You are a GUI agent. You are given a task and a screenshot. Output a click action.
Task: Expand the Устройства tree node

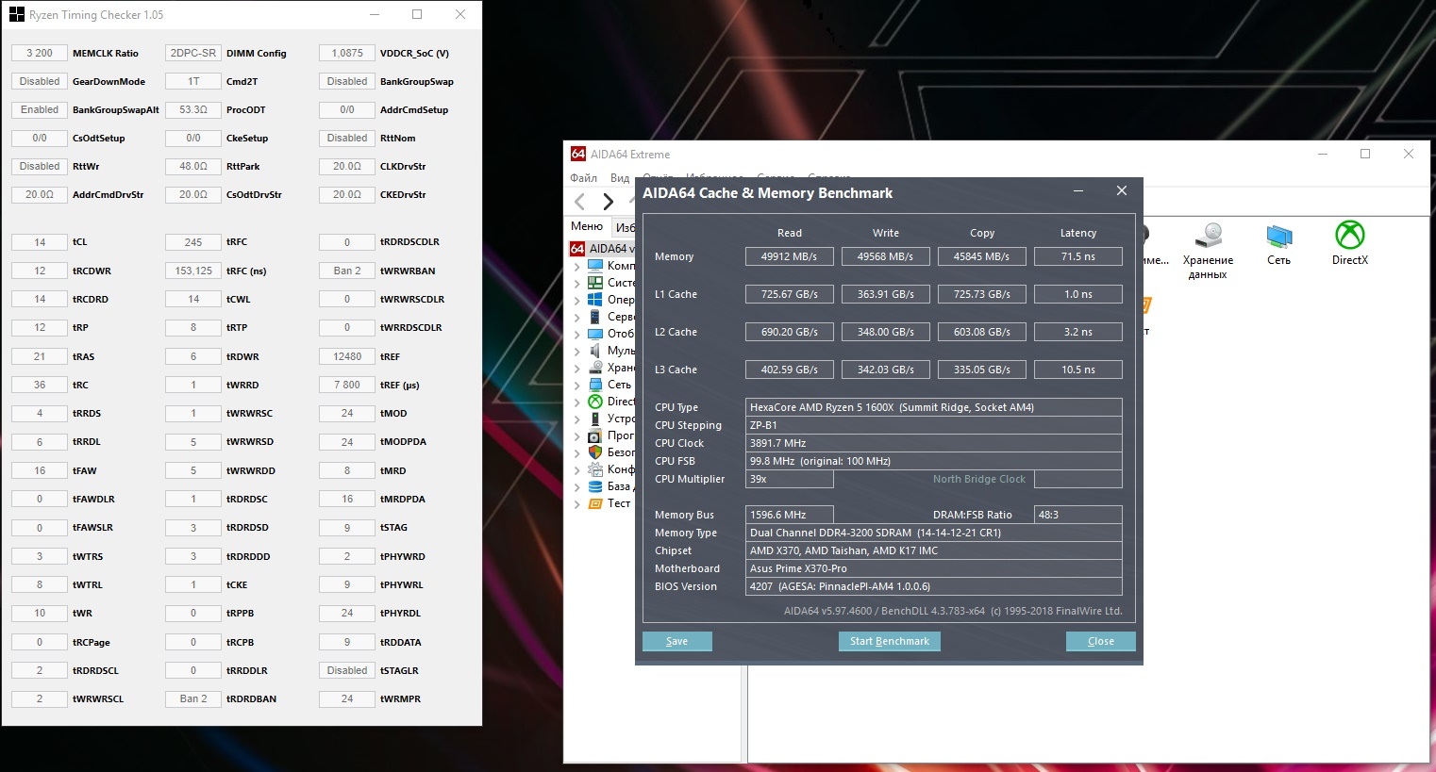(577, 419)
